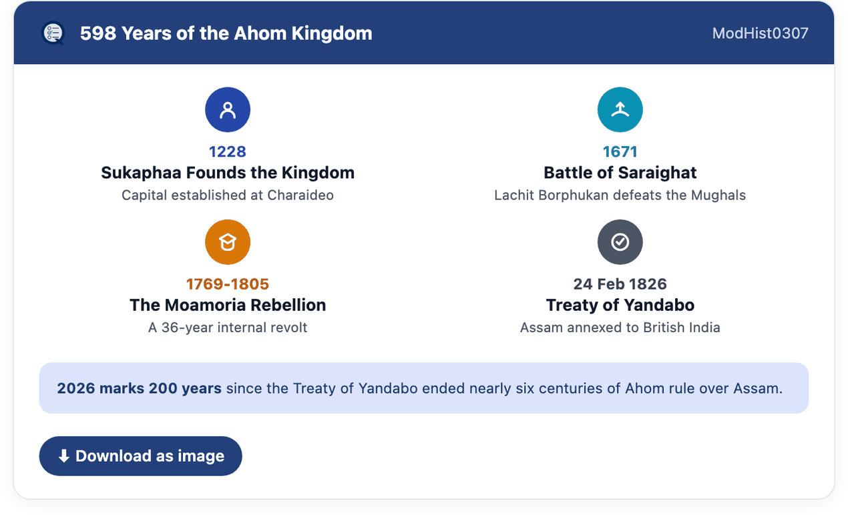The width and height of the screenshot is (848, 515).
Task: Click the 24 Feb 1826 date
Action: point(620,284)
